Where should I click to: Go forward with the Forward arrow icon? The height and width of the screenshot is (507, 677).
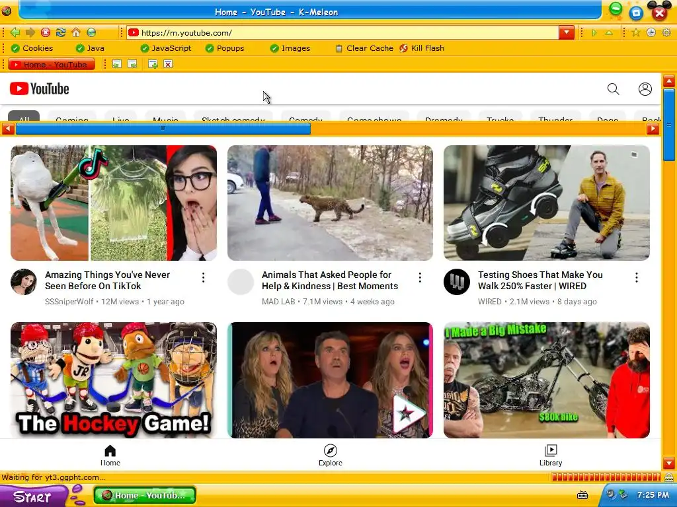point(30,32)
